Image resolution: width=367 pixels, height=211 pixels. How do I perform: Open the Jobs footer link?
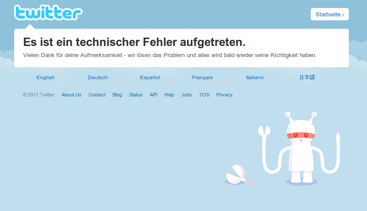pyautogui.click(x=186, y=95)
